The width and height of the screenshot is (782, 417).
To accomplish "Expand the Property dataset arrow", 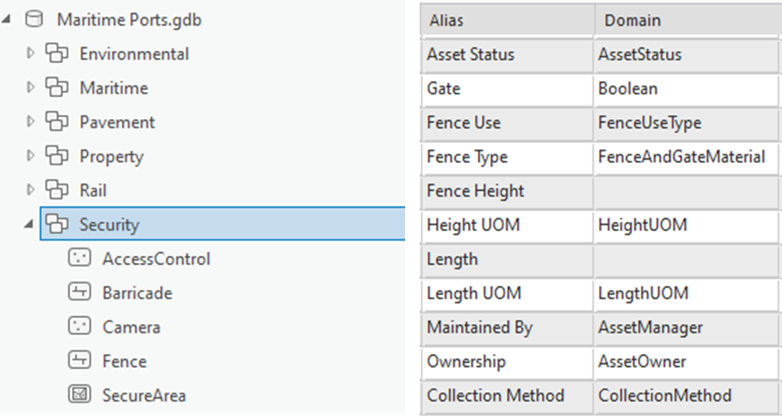I will pos(30,157).
